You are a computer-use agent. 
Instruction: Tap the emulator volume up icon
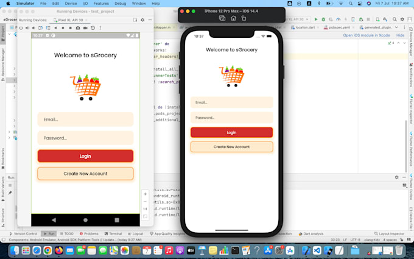(x=27, y=28)
